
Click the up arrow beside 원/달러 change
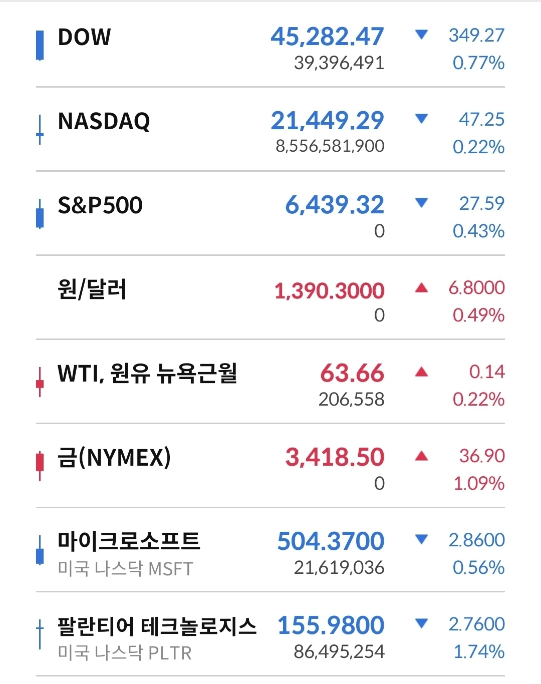422,287
